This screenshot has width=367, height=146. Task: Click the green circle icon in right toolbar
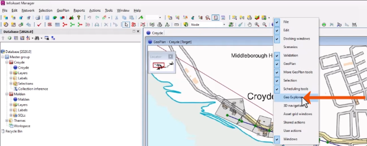point(324,24)
